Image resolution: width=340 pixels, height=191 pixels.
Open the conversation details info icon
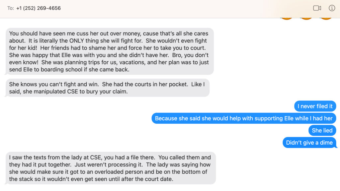click(x=332, y=8)
